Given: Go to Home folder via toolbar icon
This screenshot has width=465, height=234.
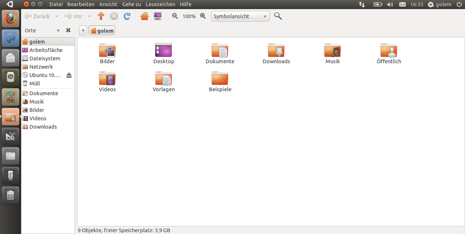Looking at the screenshot, I should tap(145, 16).
